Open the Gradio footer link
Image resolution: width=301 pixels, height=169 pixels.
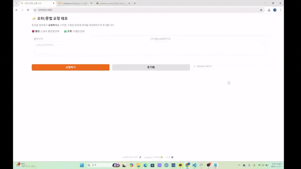[x=154, y=157]
